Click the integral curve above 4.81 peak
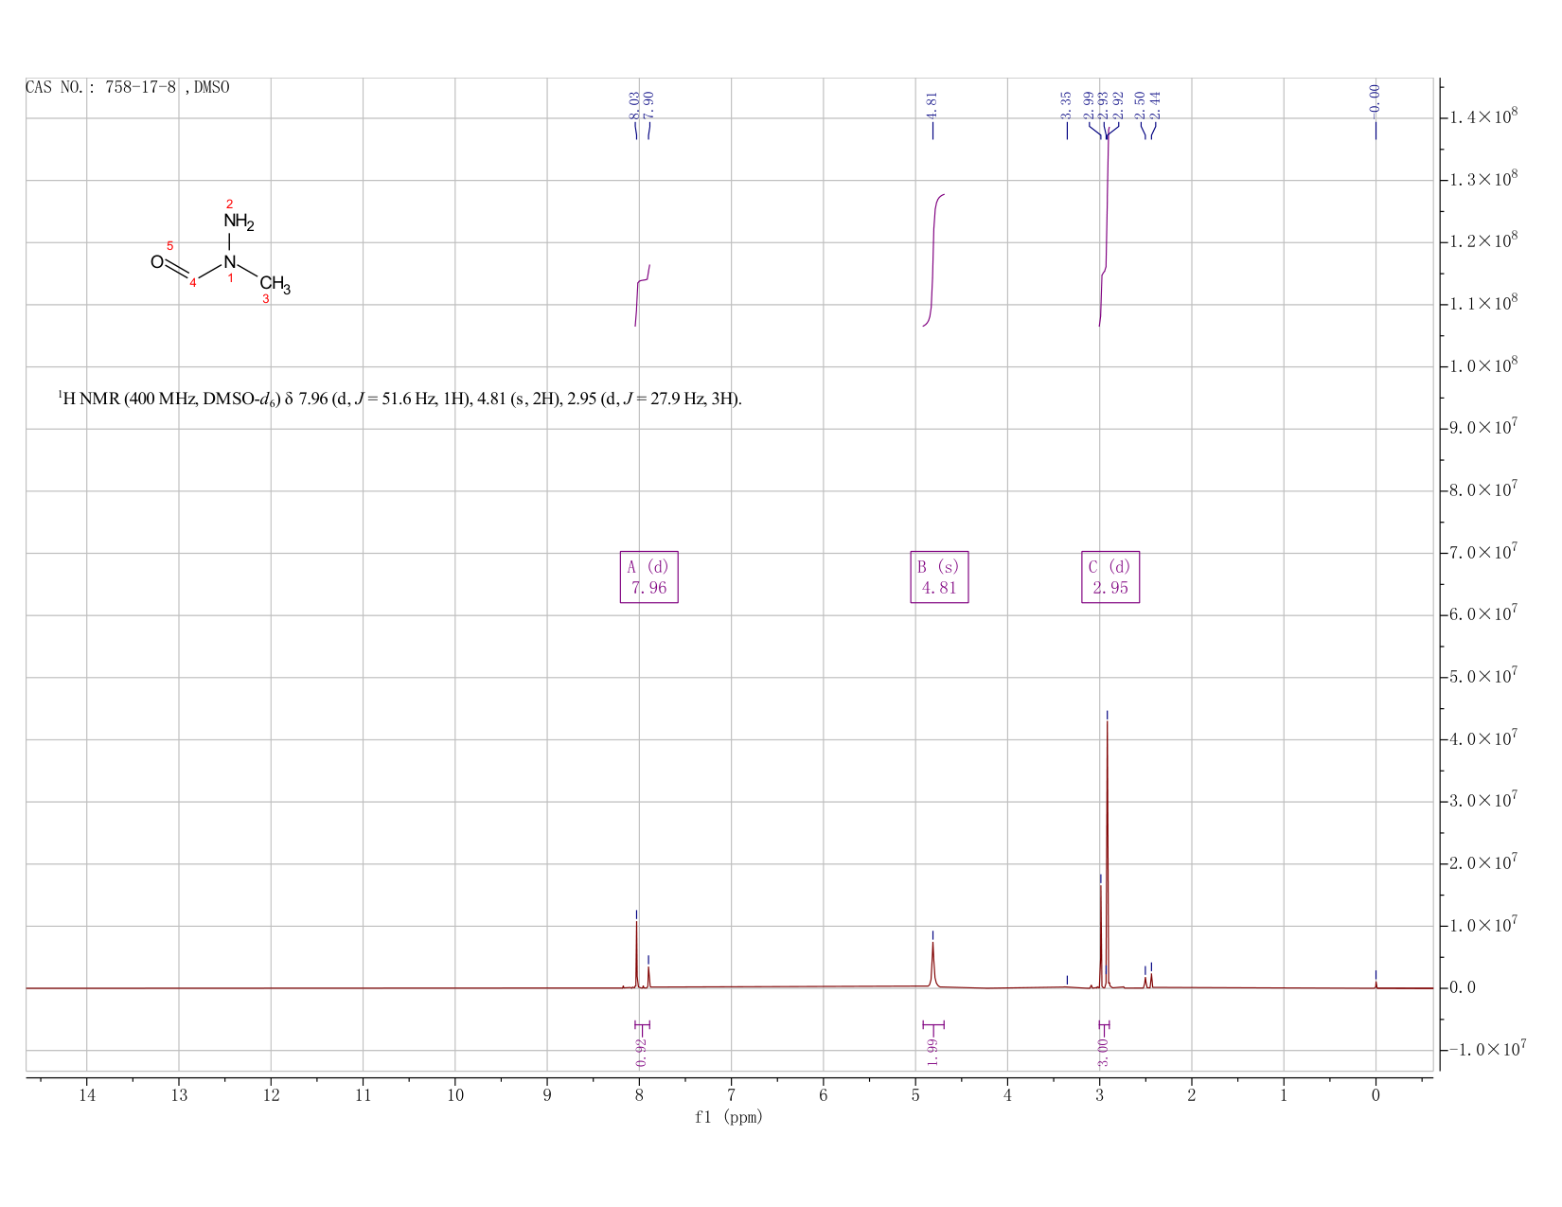1562x1207 pixels. (933, 260)
